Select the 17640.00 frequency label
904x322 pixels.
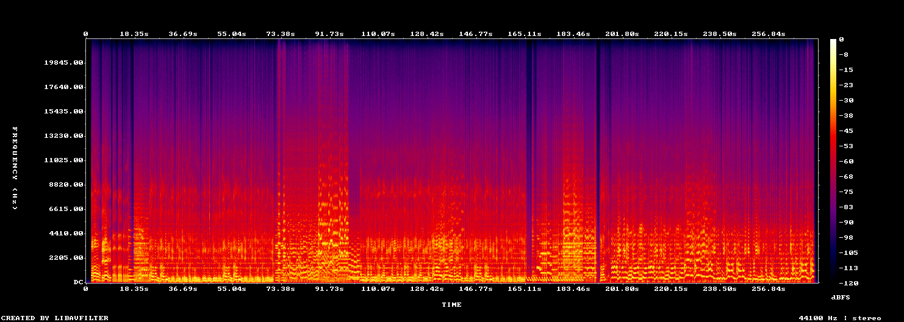coord(64,87)
